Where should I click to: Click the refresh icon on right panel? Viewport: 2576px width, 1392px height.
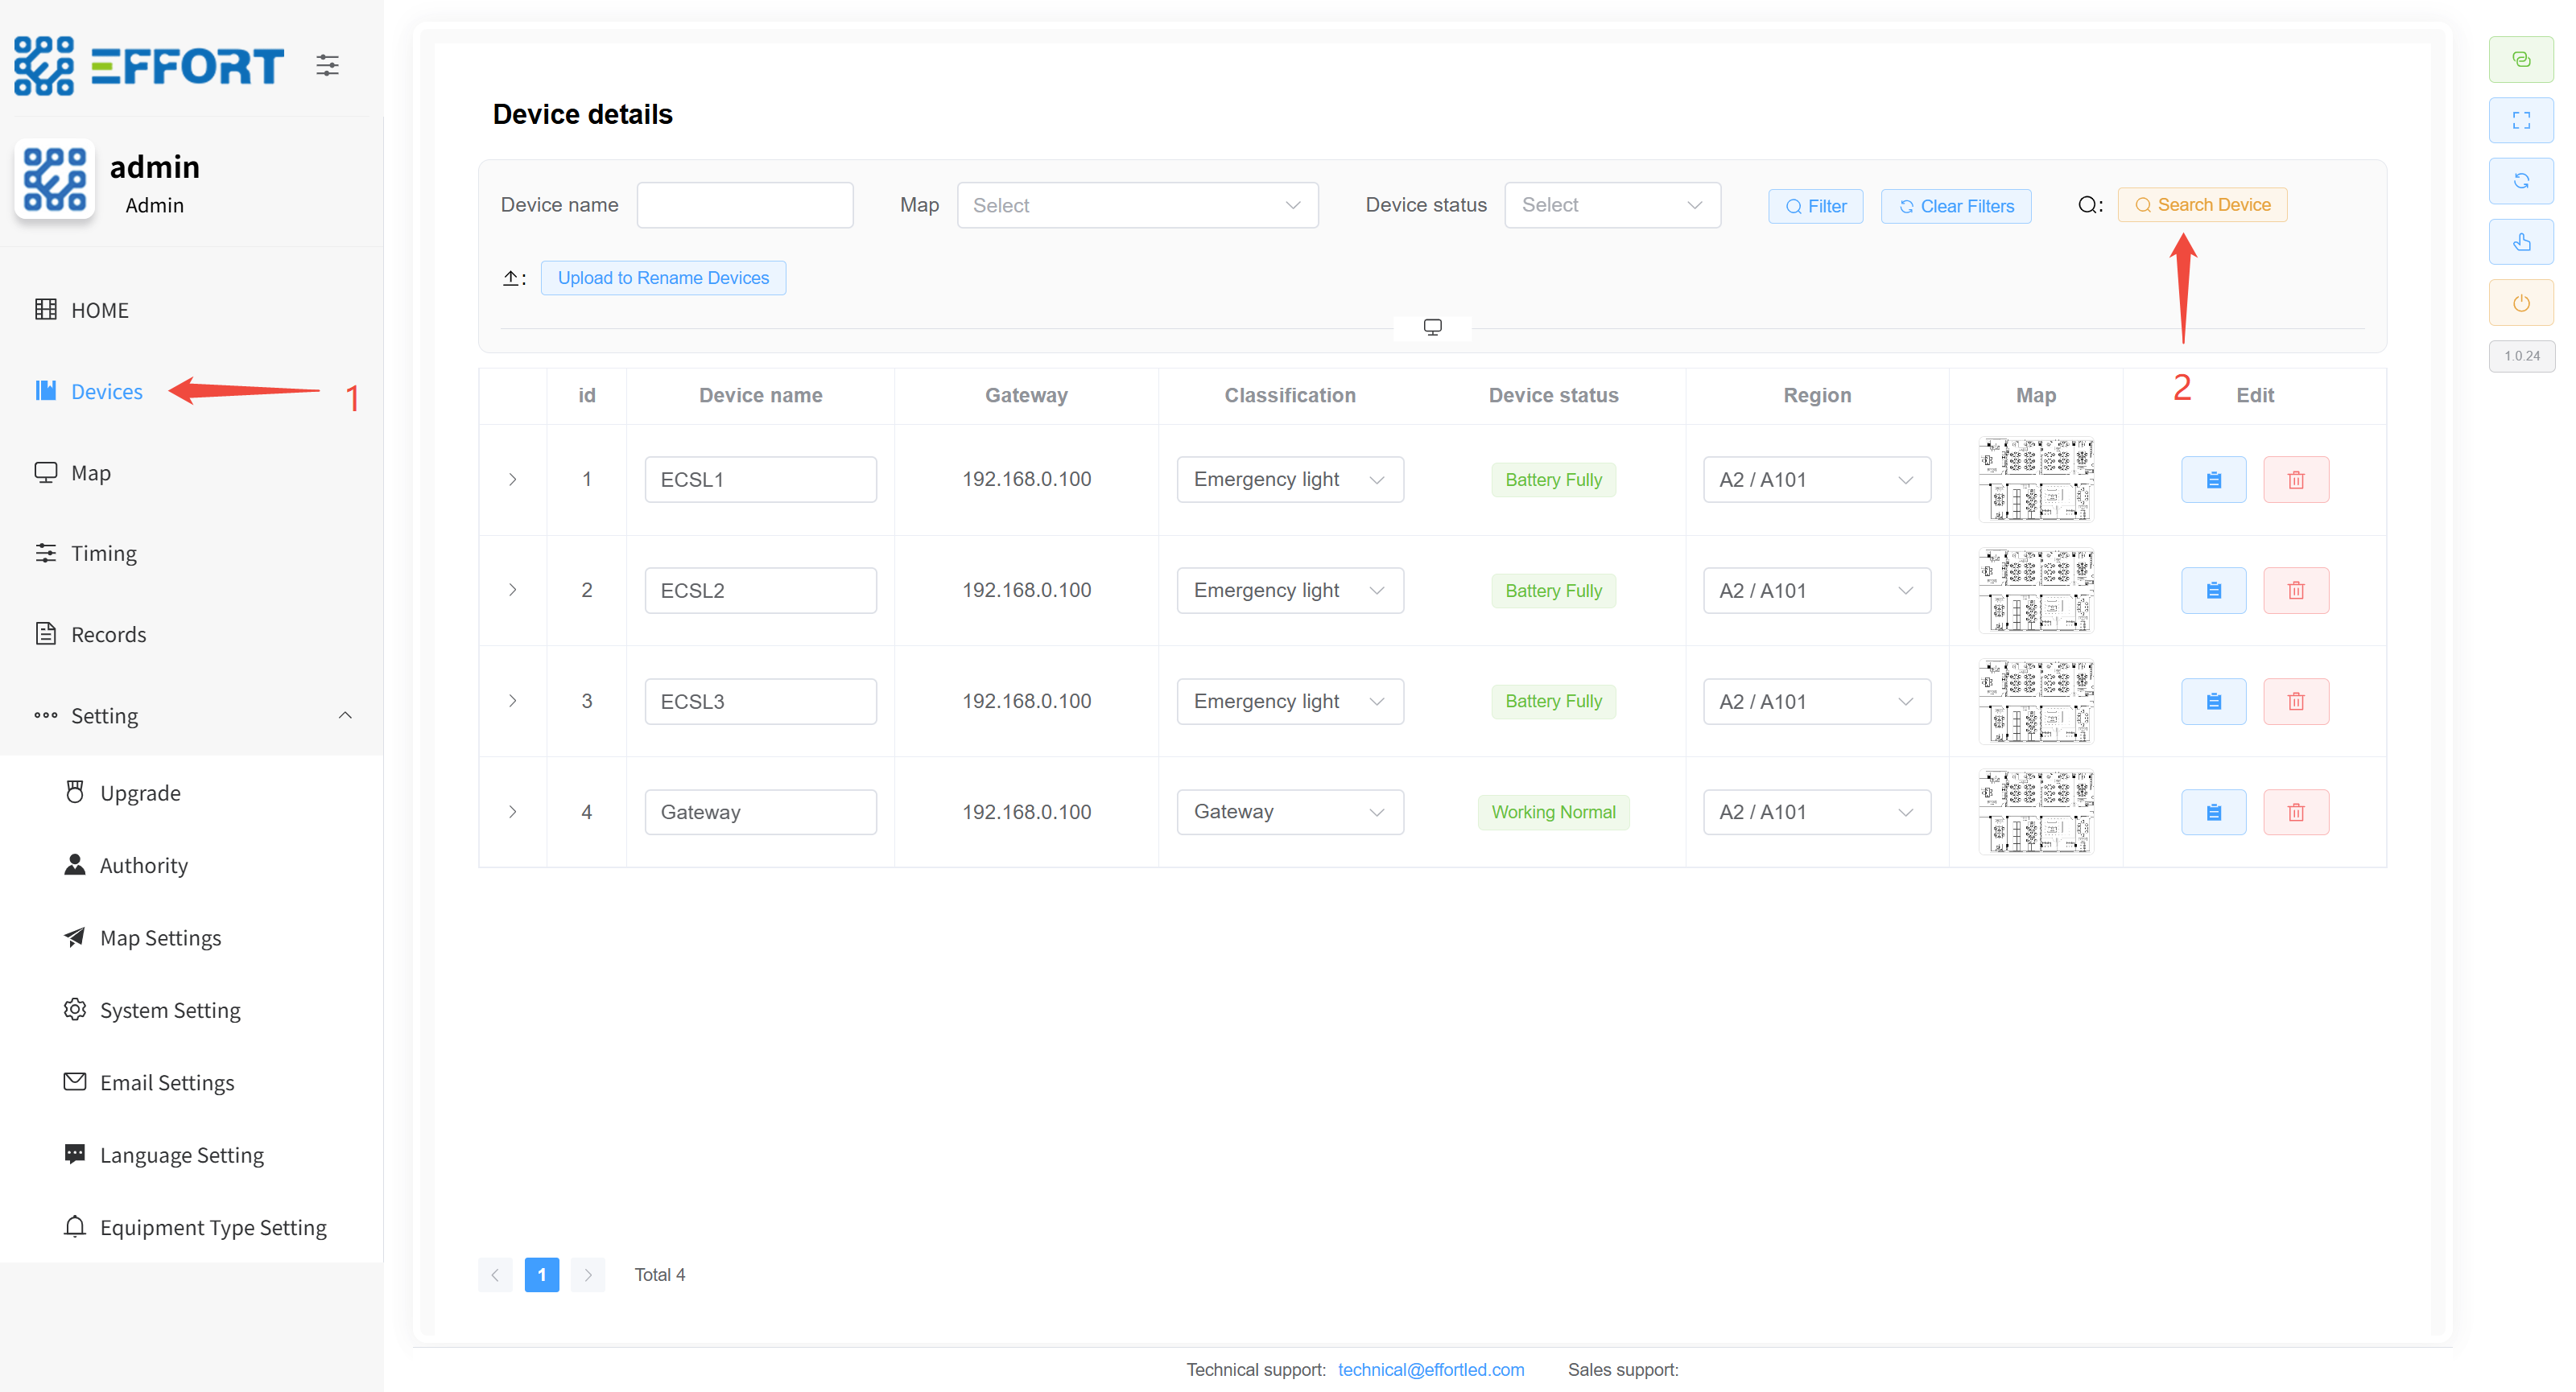tap(2521, 181)
